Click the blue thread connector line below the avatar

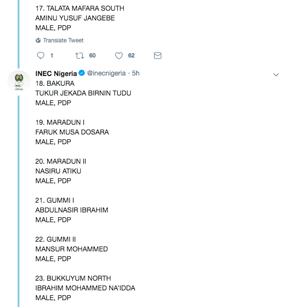19,201
